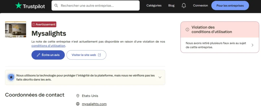Viewport: 261px width, 111px height.
Task: Click the Trustpilot wordmark text
Action: point(34,6)
